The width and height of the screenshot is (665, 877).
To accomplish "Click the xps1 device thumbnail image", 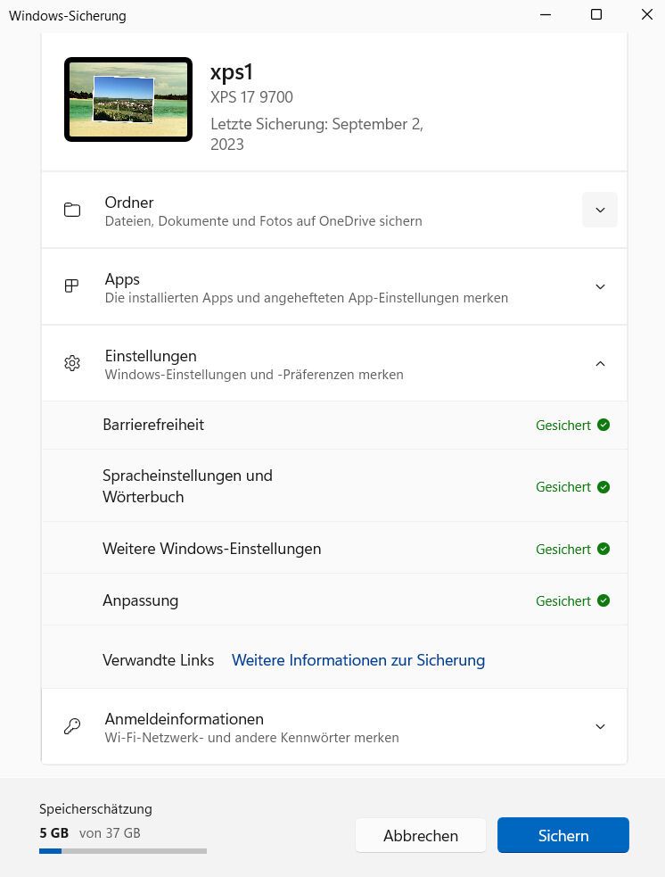I will coord(128,99).
